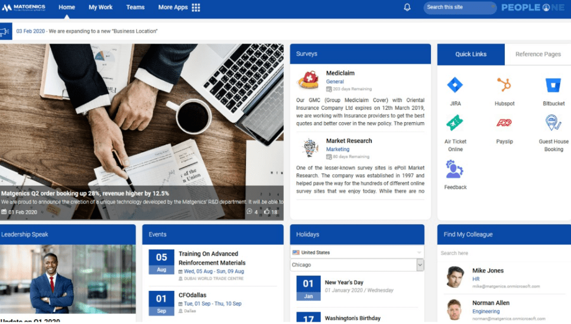Click Tue, 01 Sep - Thu, 10 Sep date
The width and height of the screenshot is (571, 324).
coord(212,303)
